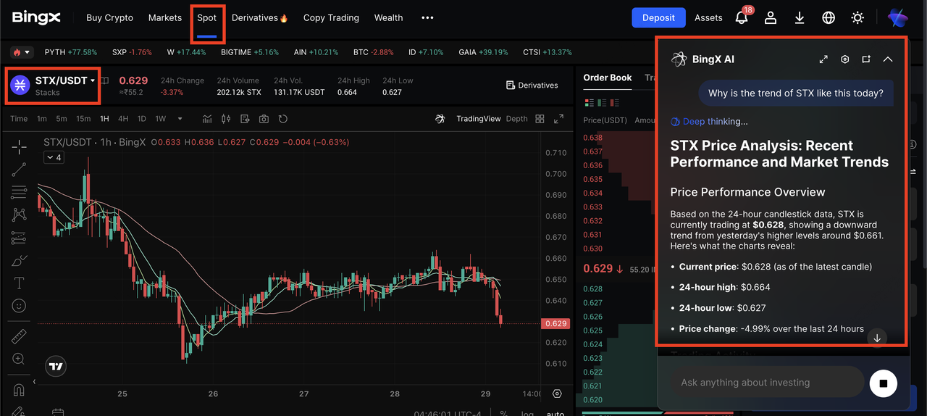Select the zoom in tool
927x416 pixels.
tap(19, 359)
